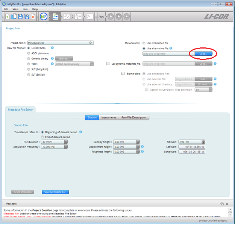The width and height of the screenshot is (235, 225).
Task: Open the View menu
Action: pyautogui.click(x=15, y=9)
